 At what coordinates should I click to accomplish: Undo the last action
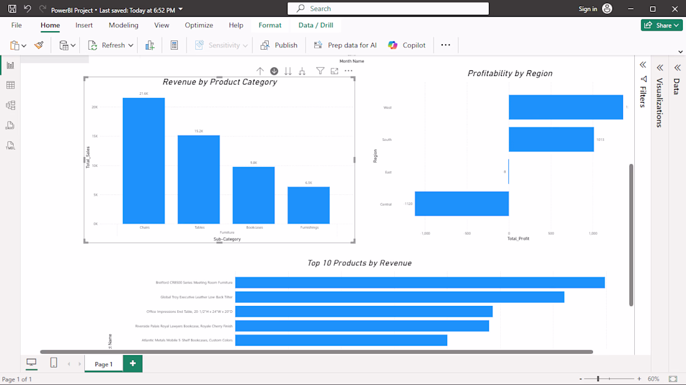(27, 9)
